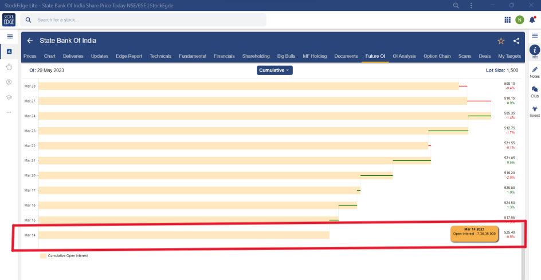Click the Info icon in right sidebar
Screen dimensions: 541x280
pos(535,50)
